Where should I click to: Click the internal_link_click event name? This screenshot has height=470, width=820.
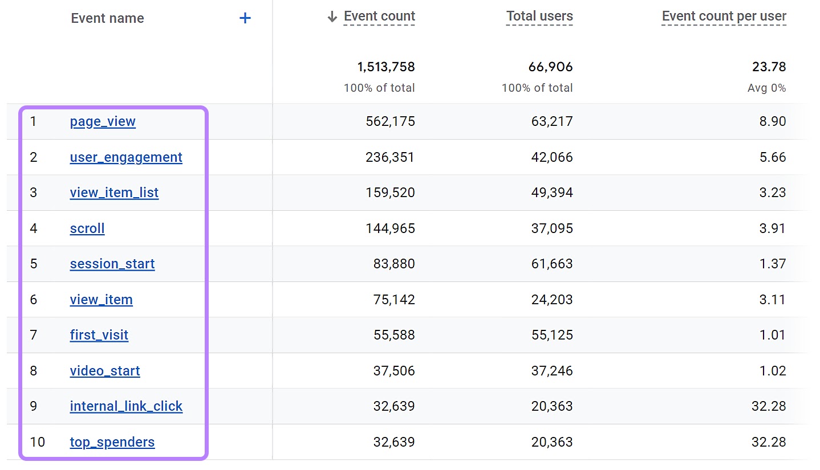tap(126, 406)
